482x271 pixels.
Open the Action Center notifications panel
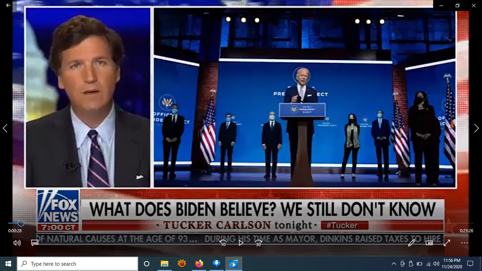pyautogui.click(x=470, y=264)
